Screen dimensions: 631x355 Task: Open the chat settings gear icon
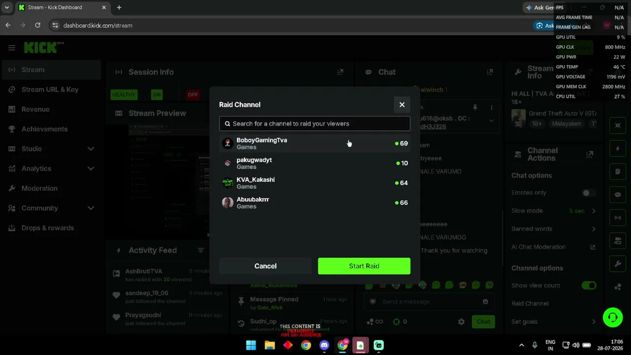(x=461, y=321)
